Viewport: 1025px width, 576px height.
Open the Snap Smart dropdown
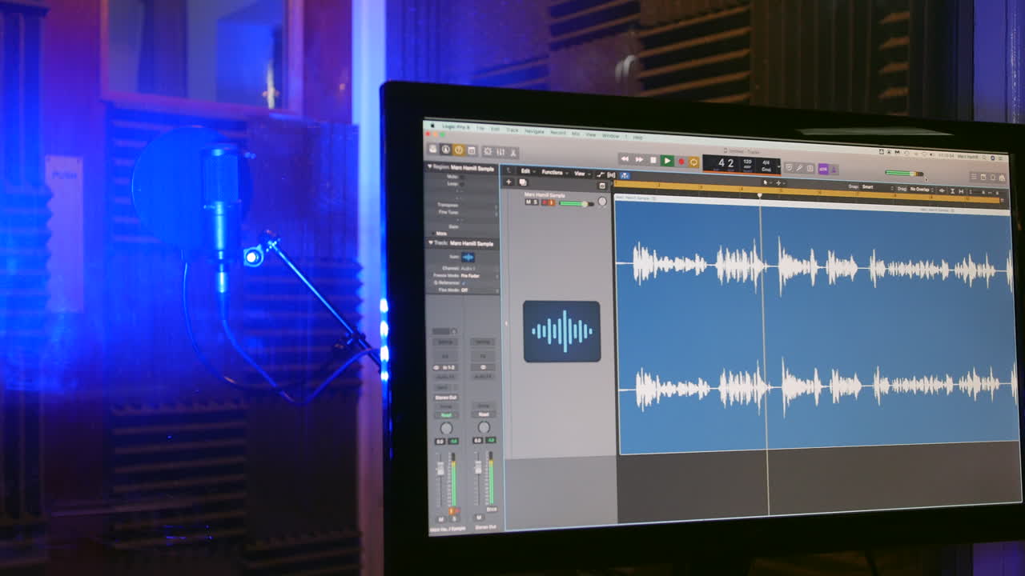867,186
